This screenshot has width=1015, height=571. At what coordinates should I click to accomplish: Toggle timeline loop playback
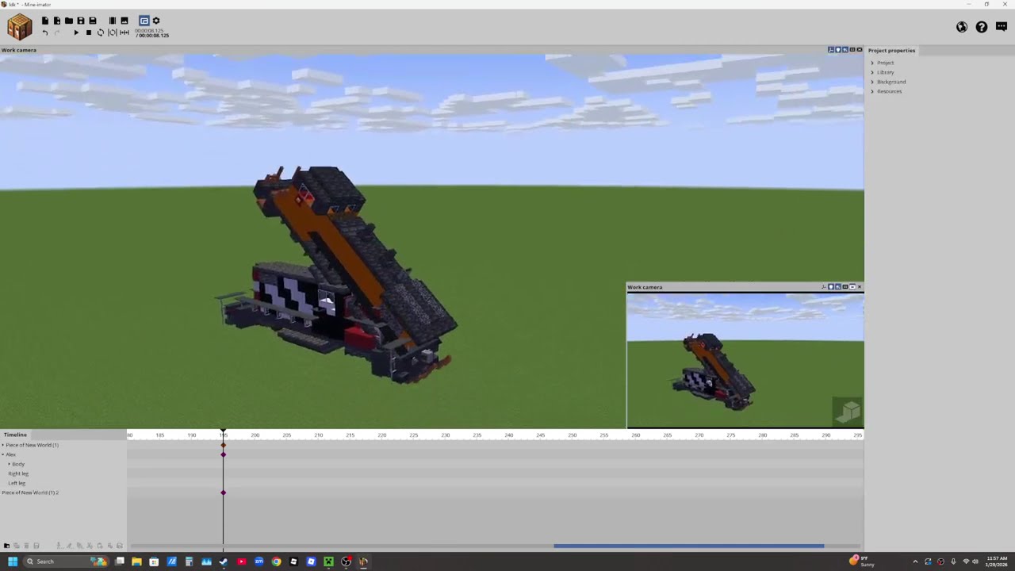[x=101, y=33]
